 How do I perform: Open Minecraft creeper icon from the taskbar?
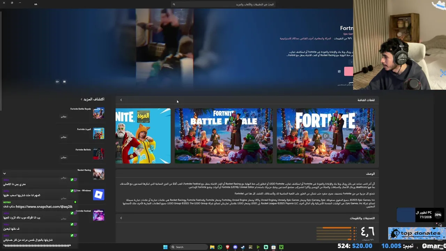pos(281,247)
